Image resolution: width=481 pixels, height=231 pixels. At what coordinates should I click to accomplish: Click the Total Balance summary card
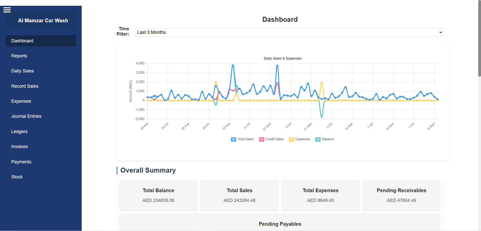(158, 195)
